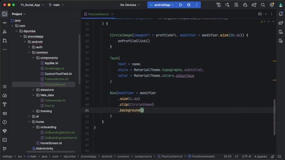
Task: Toggle editor split view mode
Action: [260, 14]
